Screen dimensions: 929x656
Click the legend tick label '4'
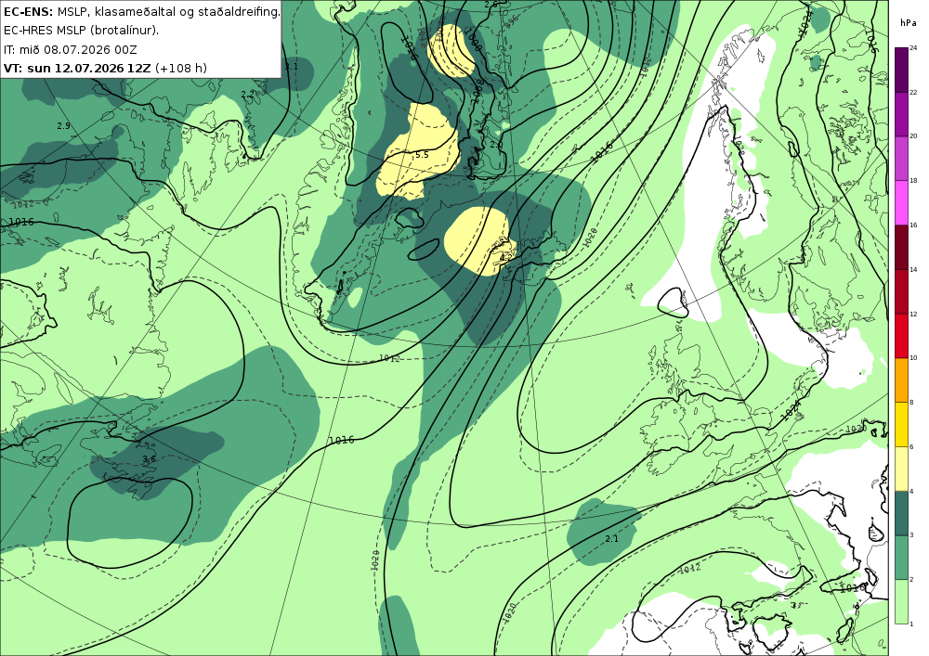click(911, 491)
